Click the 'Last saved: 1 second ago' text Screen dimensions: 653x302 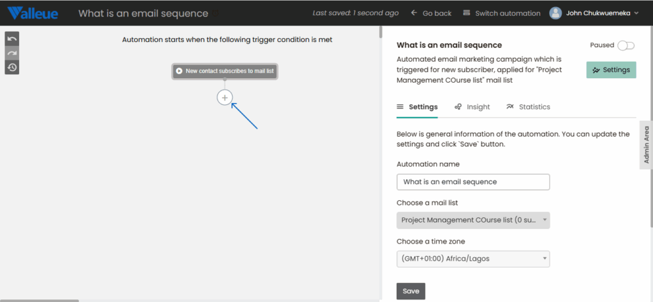356,13
